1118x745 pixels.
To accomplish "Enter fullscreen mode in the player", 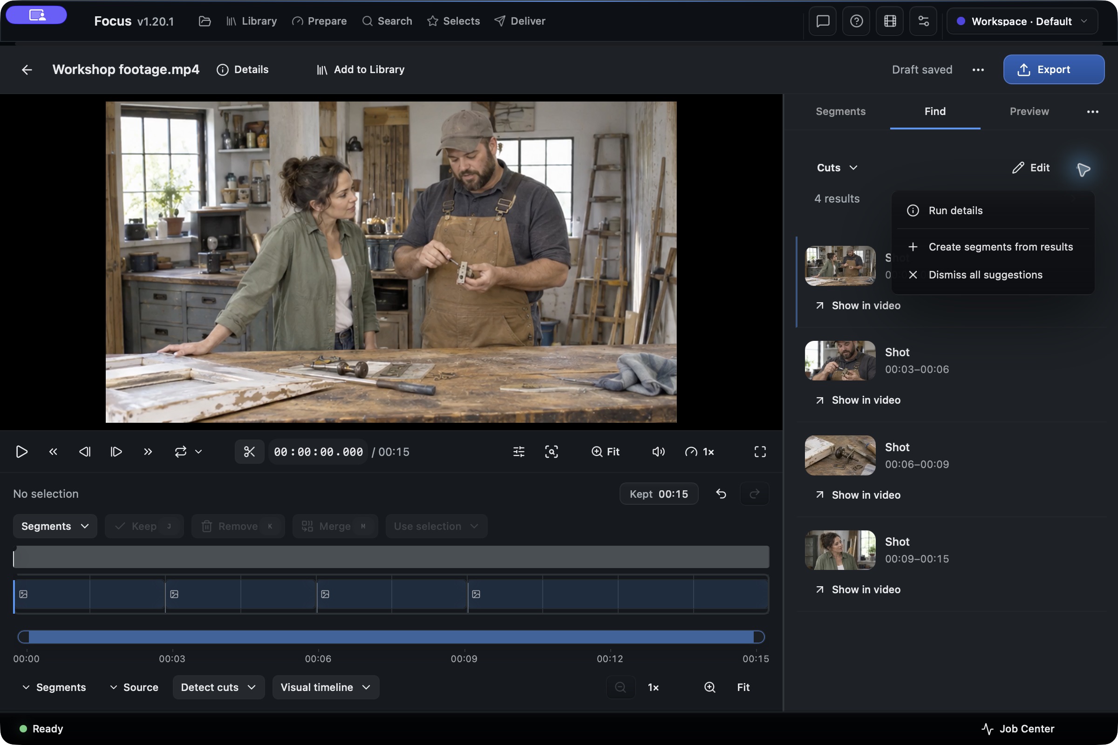I will [760, 451].
